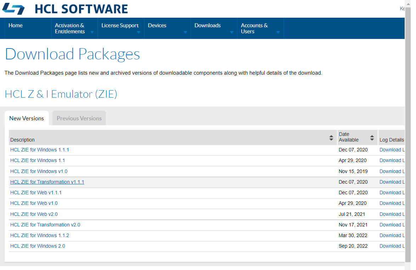Download the log for HCL ZIE Windows 1.1

click(392, 160)
